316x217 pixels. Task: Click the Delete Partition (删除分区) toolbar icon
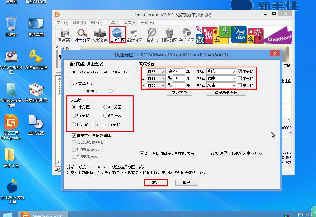click(169, 35)
